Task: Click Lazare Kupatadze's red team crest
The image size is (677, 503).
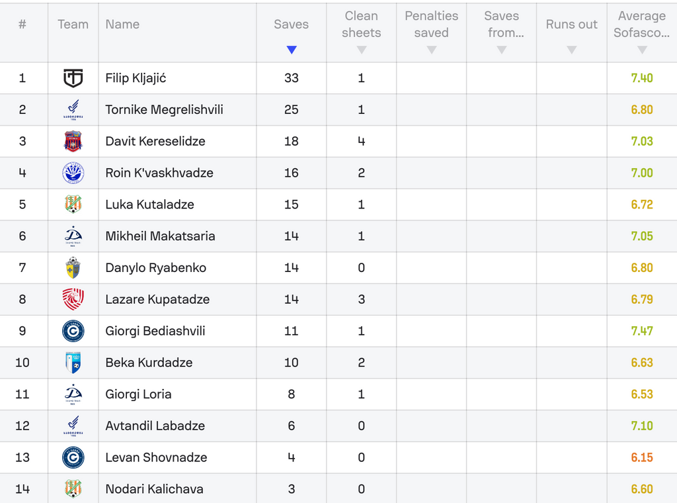Action: point(73,299)
